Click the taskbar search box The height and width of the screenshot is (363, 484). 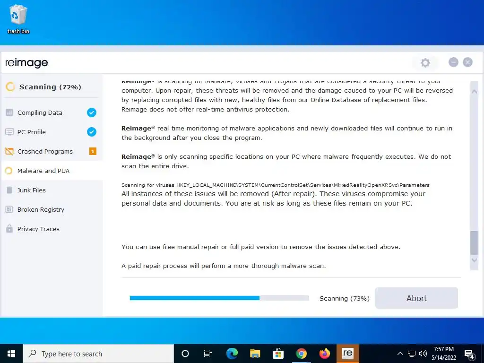point(98,354)
